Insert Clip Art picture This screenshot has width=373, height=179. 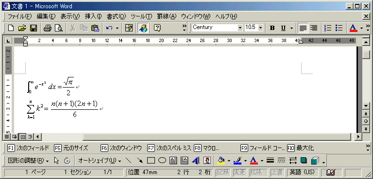(207, 161)
